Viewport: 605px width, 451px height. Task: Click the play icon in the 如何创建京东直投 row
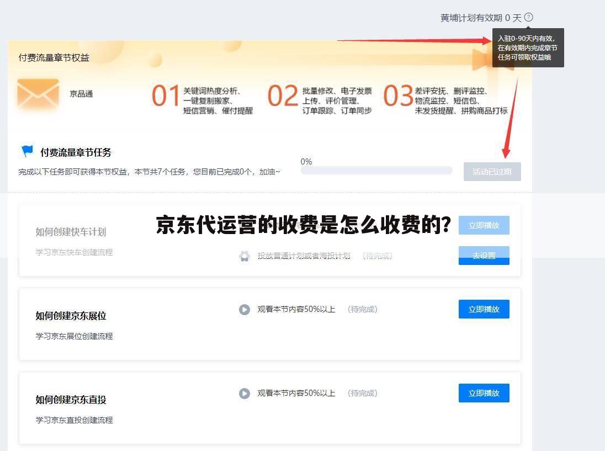[x=244, y=393]
